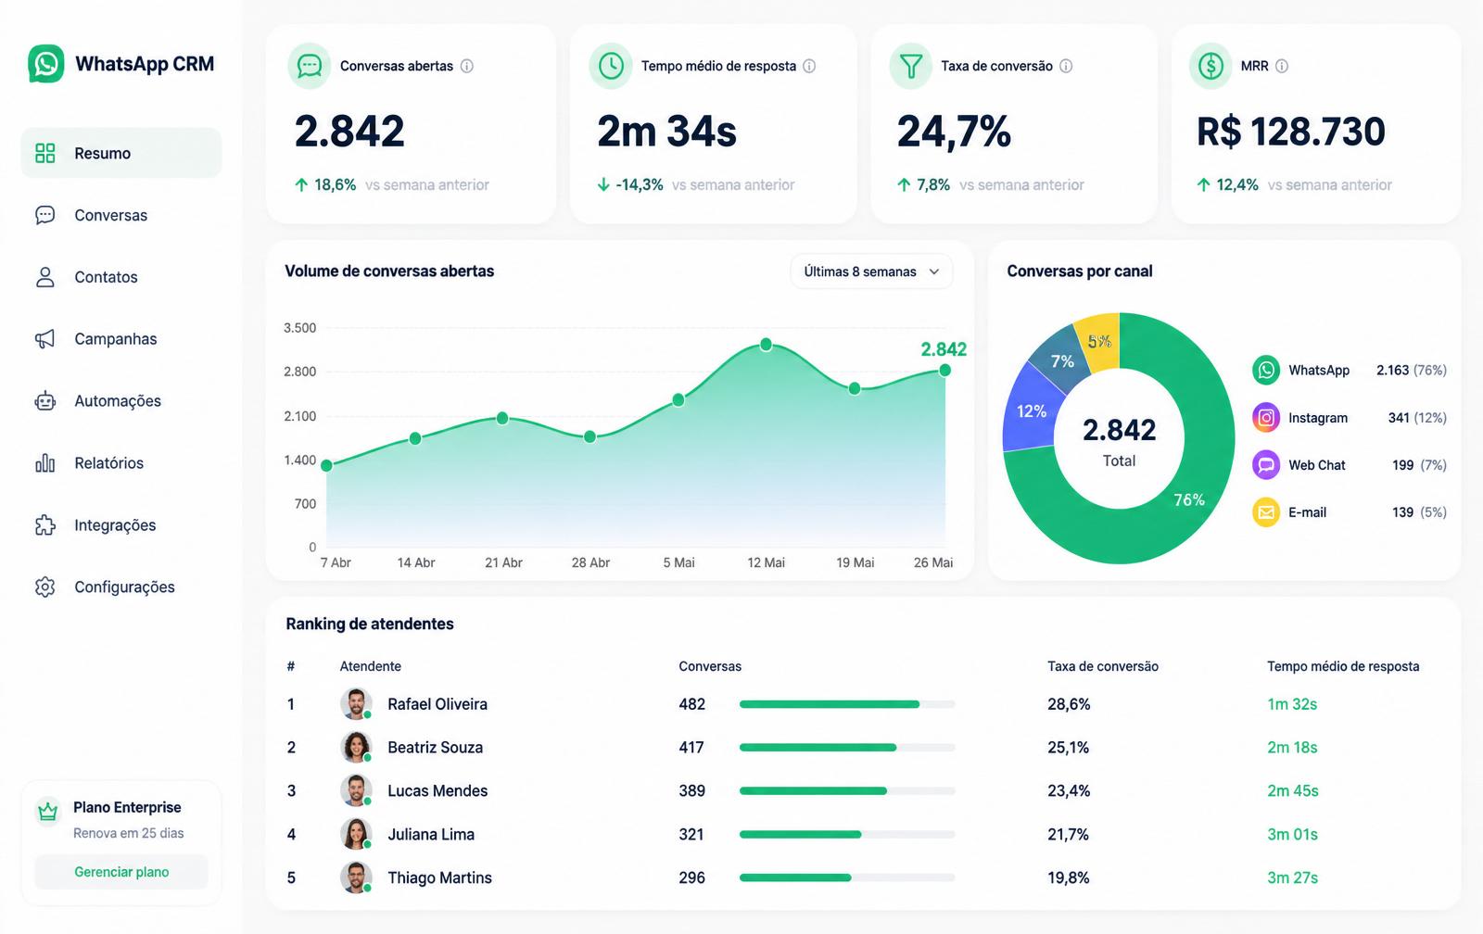Click the 2.163 (76%) WhatsApp count

click(x=1412, y=370)
